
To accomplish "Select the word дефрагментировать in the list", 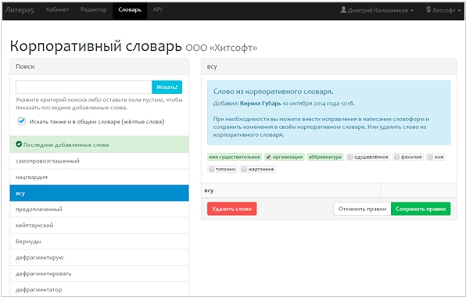I will point(99,274).
